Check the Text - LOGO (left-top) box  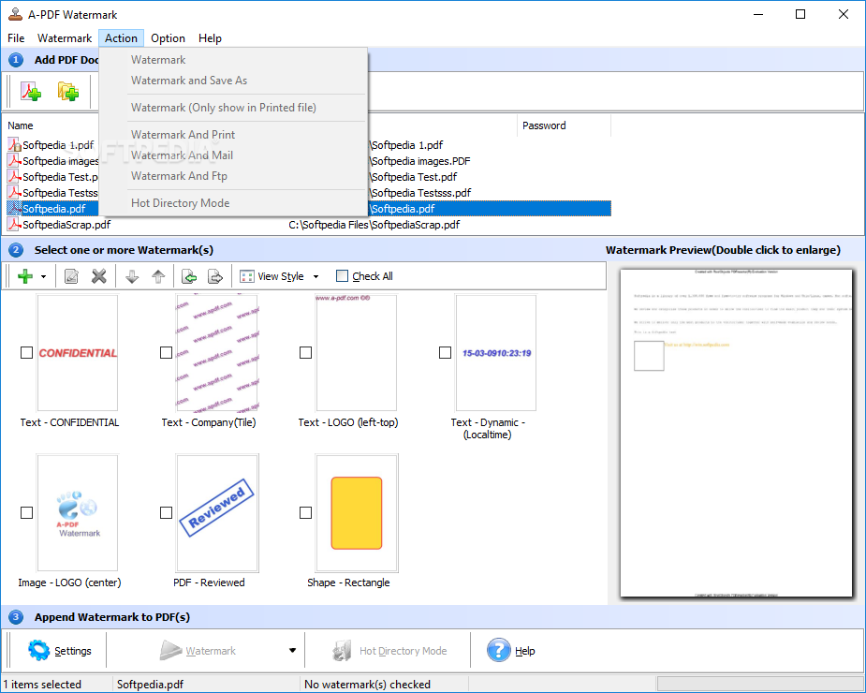(x=305, y=352)
